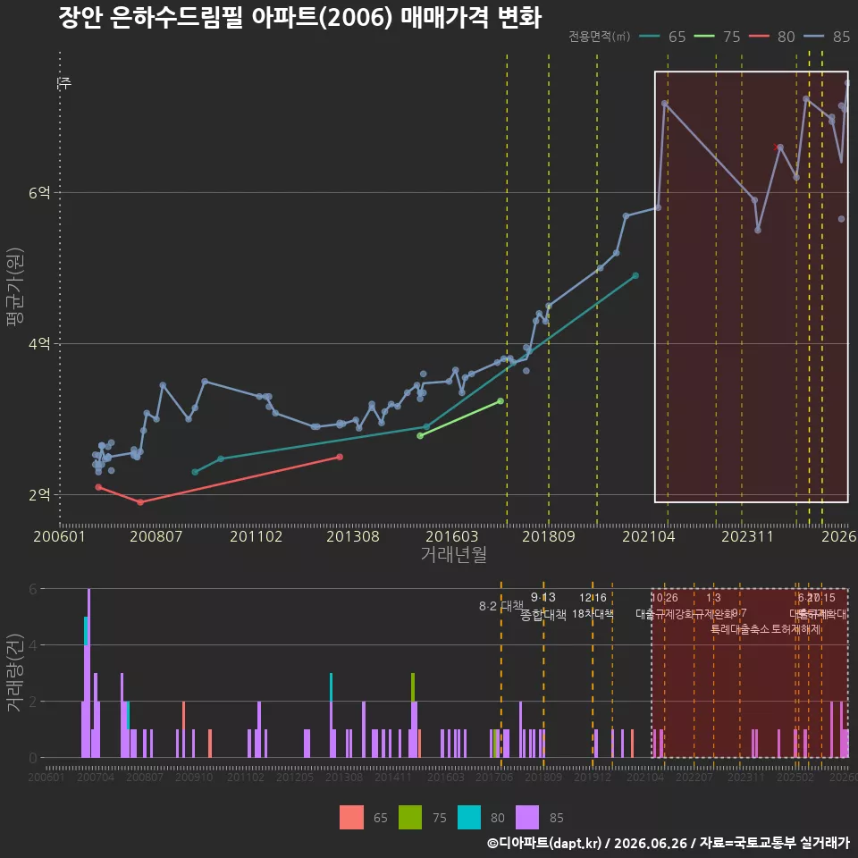858x858 pixels.
Task: Click the green 75㎡ bar segment in volume chart
Action: click(x=413, y=686)
